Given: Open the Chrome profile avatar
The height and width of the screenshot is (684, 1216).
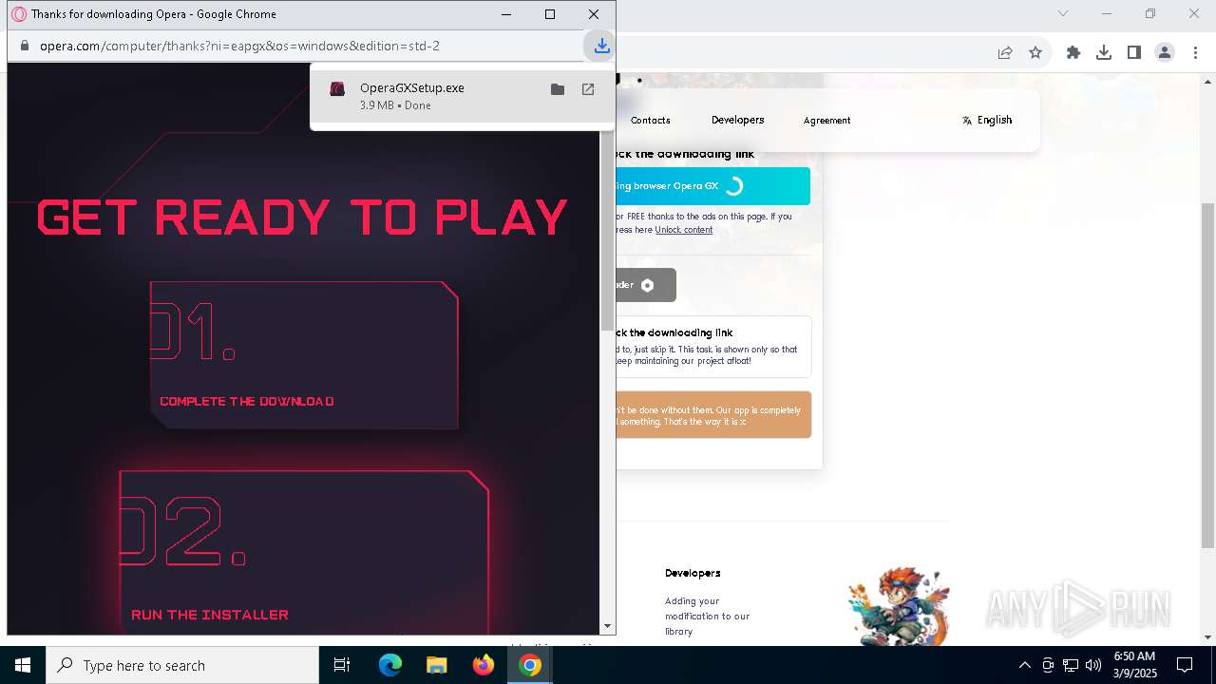Looking at the screenshot, I should click(x=1165, y=53).
